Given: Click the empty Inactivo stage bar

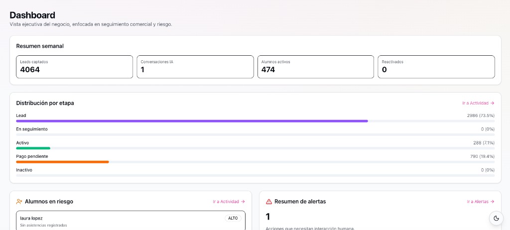Looking at the screenshot, I should pyautogui.click(x=255, y=175).
